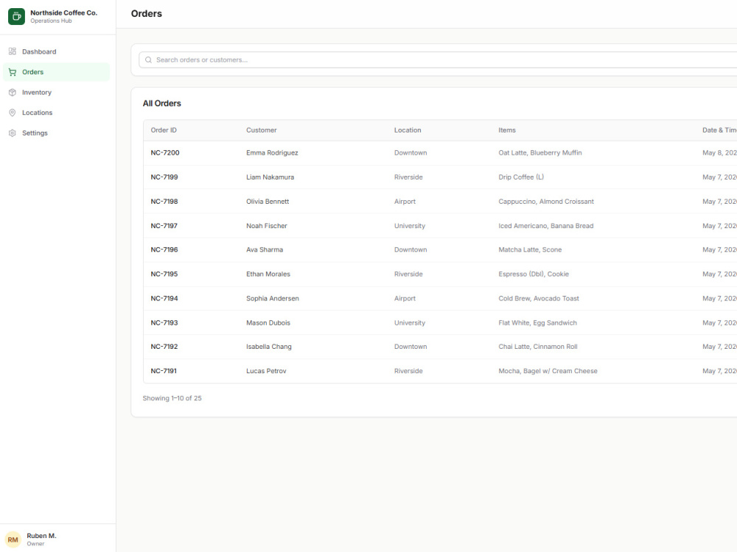
Task: Click Chai Latte, Cinnamon Roll items
Action: click(538, 347)
